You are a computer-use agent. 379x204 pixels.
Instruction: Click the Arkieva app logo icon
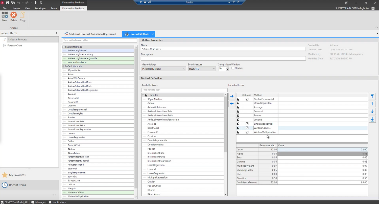(2, 3)
